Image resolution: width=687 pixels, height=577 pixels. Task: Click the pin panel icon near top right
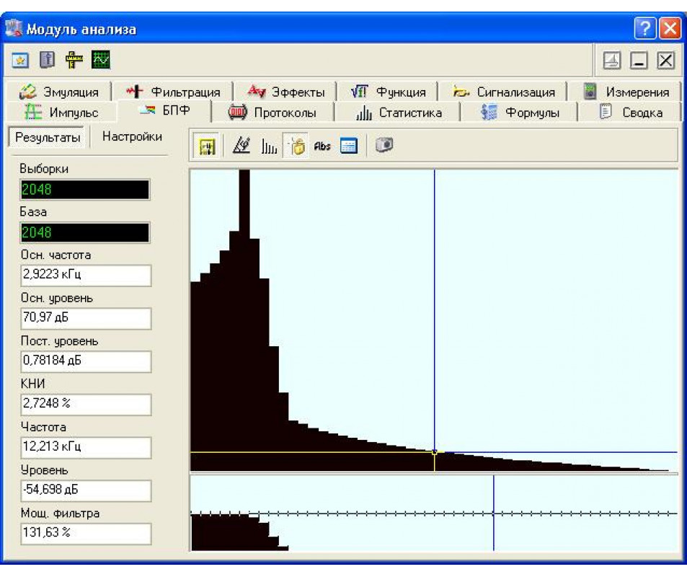coord(611,60)
